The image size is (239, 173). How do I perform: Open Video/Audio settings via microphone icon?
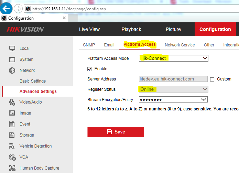pyautogui.click(x=12, y=102)
